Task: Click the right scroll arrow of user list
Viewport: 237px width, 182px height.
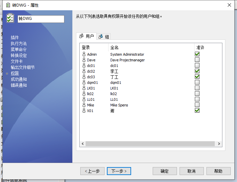Action: pyautogui.click(x=219, y=144)
